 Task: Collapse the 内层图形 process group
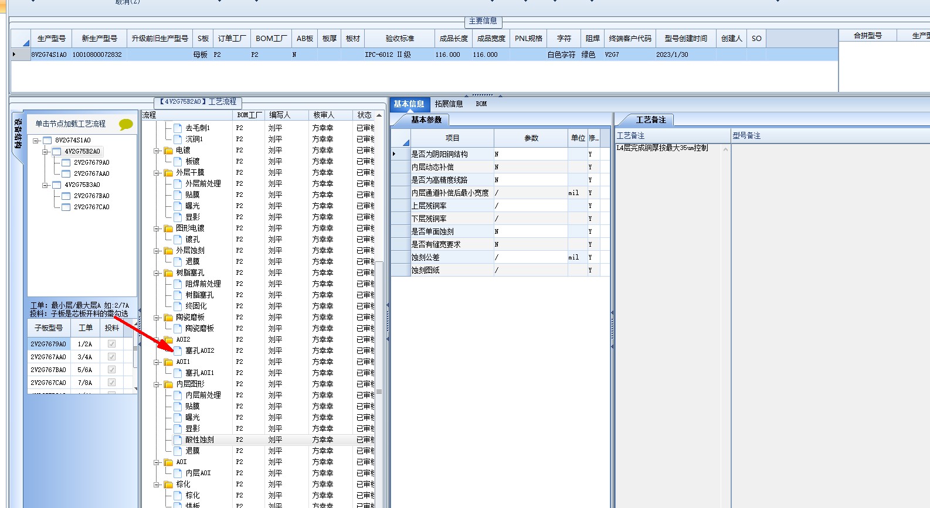click(x=157, y=384)
